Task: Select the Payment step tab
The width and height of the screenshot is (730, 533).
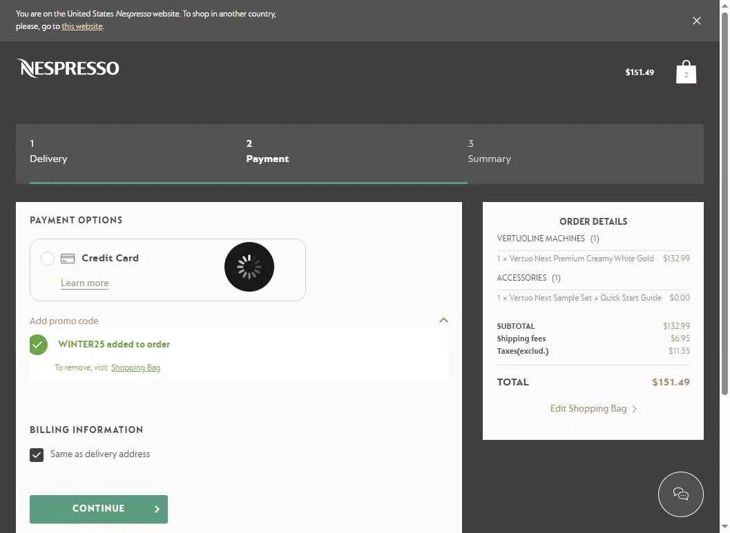Action: point(267,152)
